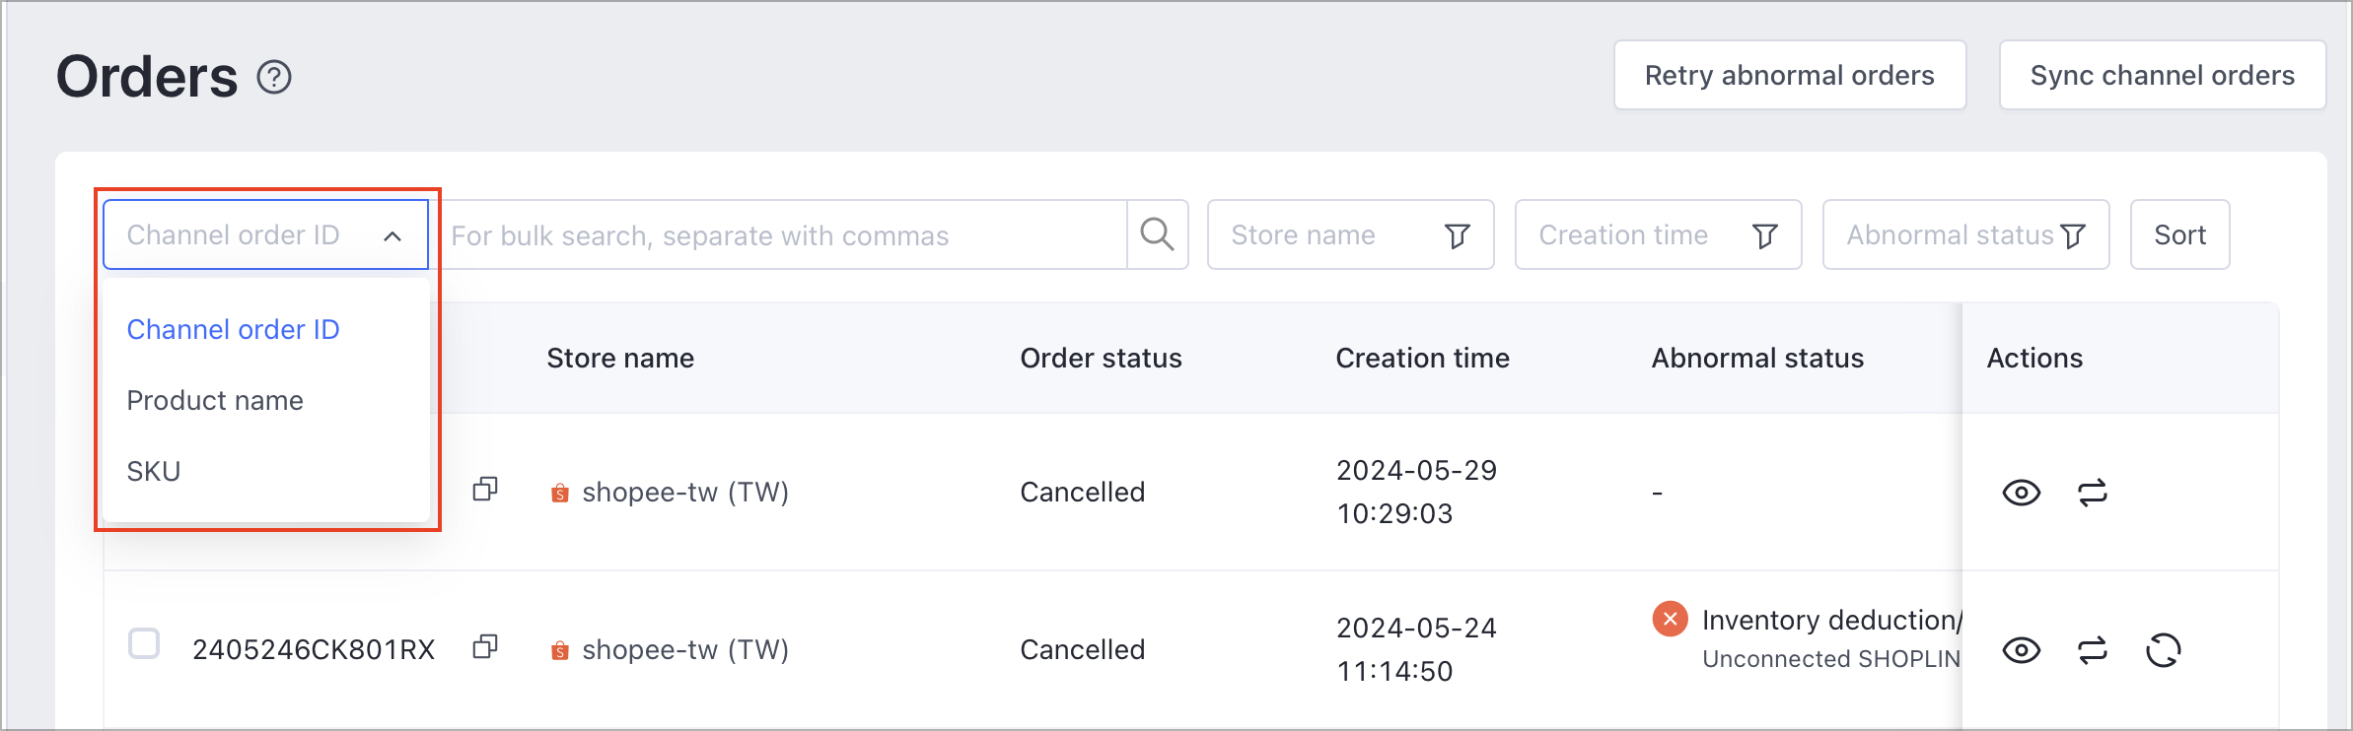Click the help icon next to Orders
The width and height of the screenshot is (2353, 731).
tap(274, 77)
